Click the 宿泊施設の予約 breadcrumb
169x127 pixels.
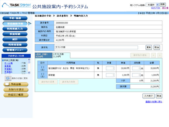(x=43, y=16)
